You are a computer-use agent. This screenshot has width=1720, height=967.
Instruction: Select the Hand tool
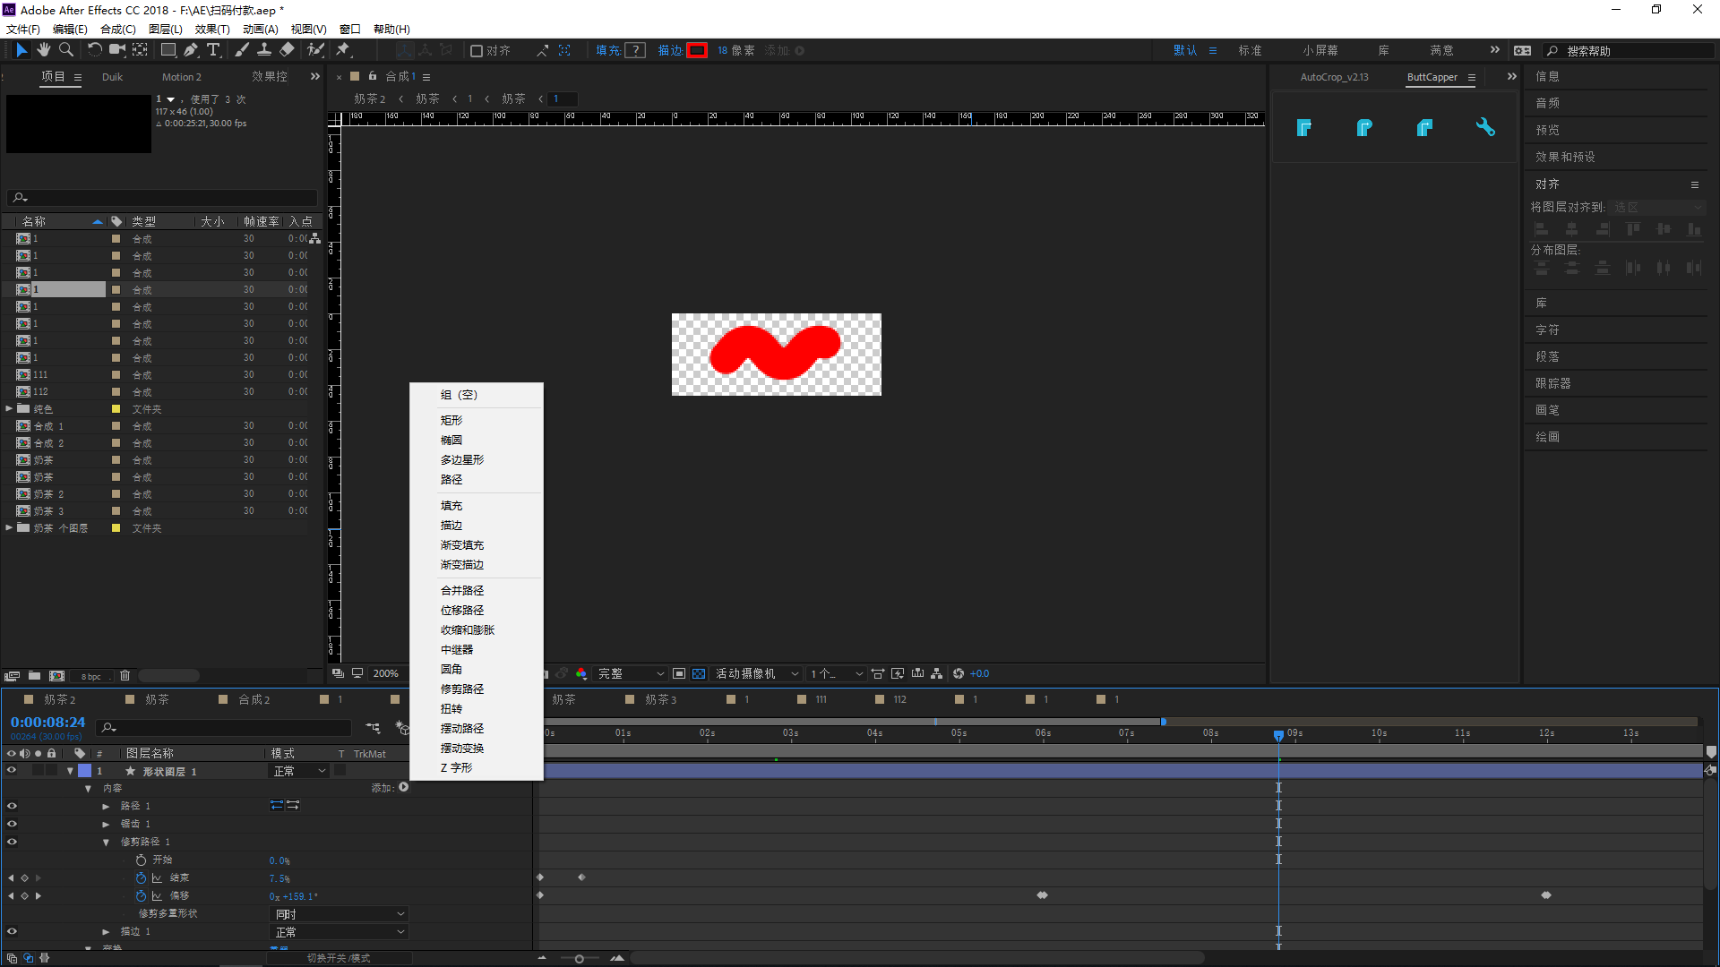pos(43,50)
